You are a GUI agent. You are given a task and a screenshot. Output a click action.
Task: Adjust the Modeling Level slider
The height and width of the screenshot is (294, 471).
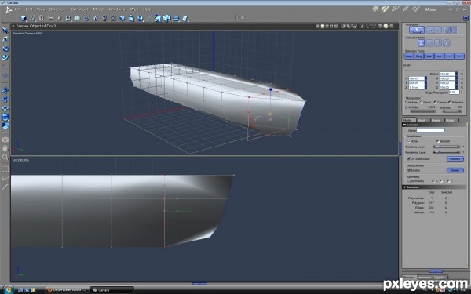coord(447,147)
